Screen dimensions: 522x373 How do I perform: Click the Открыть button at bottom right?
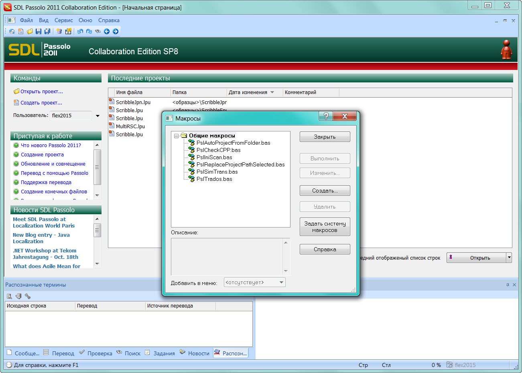[x=476, y=258]
